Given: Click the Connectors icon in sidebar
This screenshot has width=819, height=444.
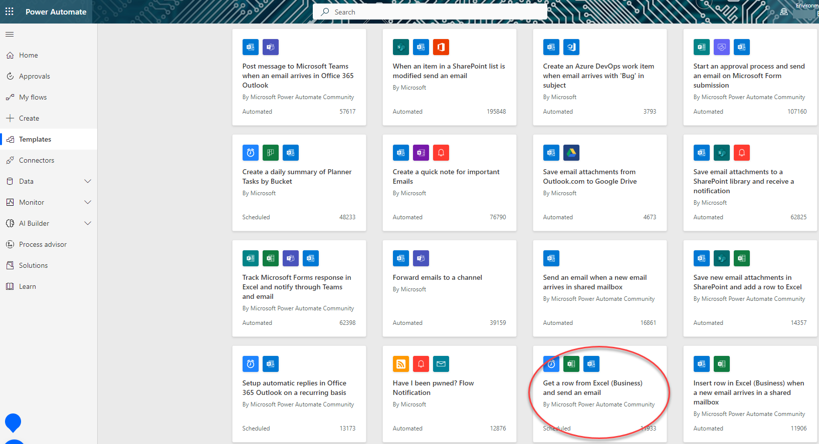Looking at the screenshot, I should (10, 161).
